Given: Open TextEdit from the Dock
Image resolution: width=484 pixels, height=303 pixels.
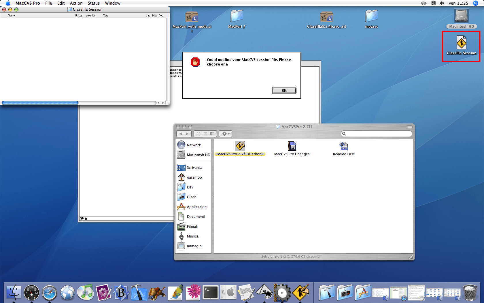Looking at the screenshot, I should 246,293.
